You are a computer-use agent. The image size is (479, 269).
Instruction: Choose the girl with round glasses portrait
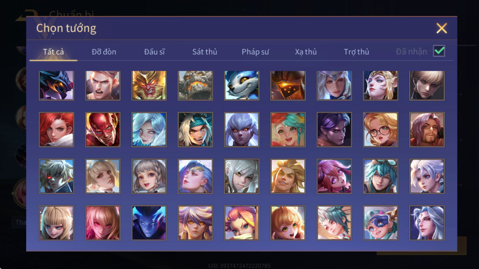coord(380,130)
